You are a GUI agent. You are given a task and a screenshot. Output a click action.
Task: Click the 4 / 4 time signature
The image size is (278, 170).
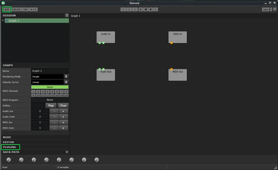click(x=33, y=9)
